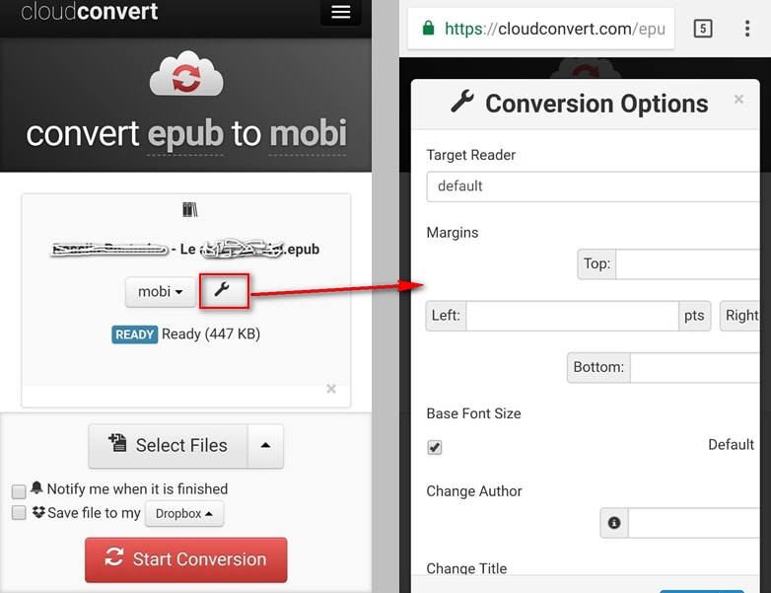Open the browser three-dot menu
The height and width of the screenshot is (593, 771).
[x=747, y=29]
